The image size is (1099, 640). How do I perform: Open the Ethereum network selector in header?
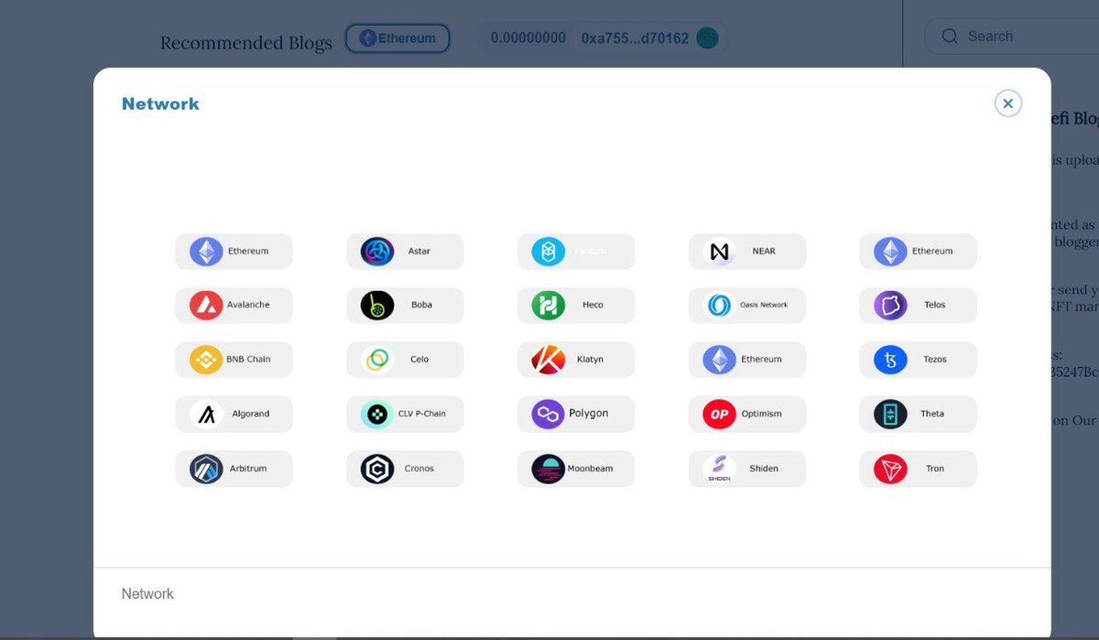(x=397, y=38)
